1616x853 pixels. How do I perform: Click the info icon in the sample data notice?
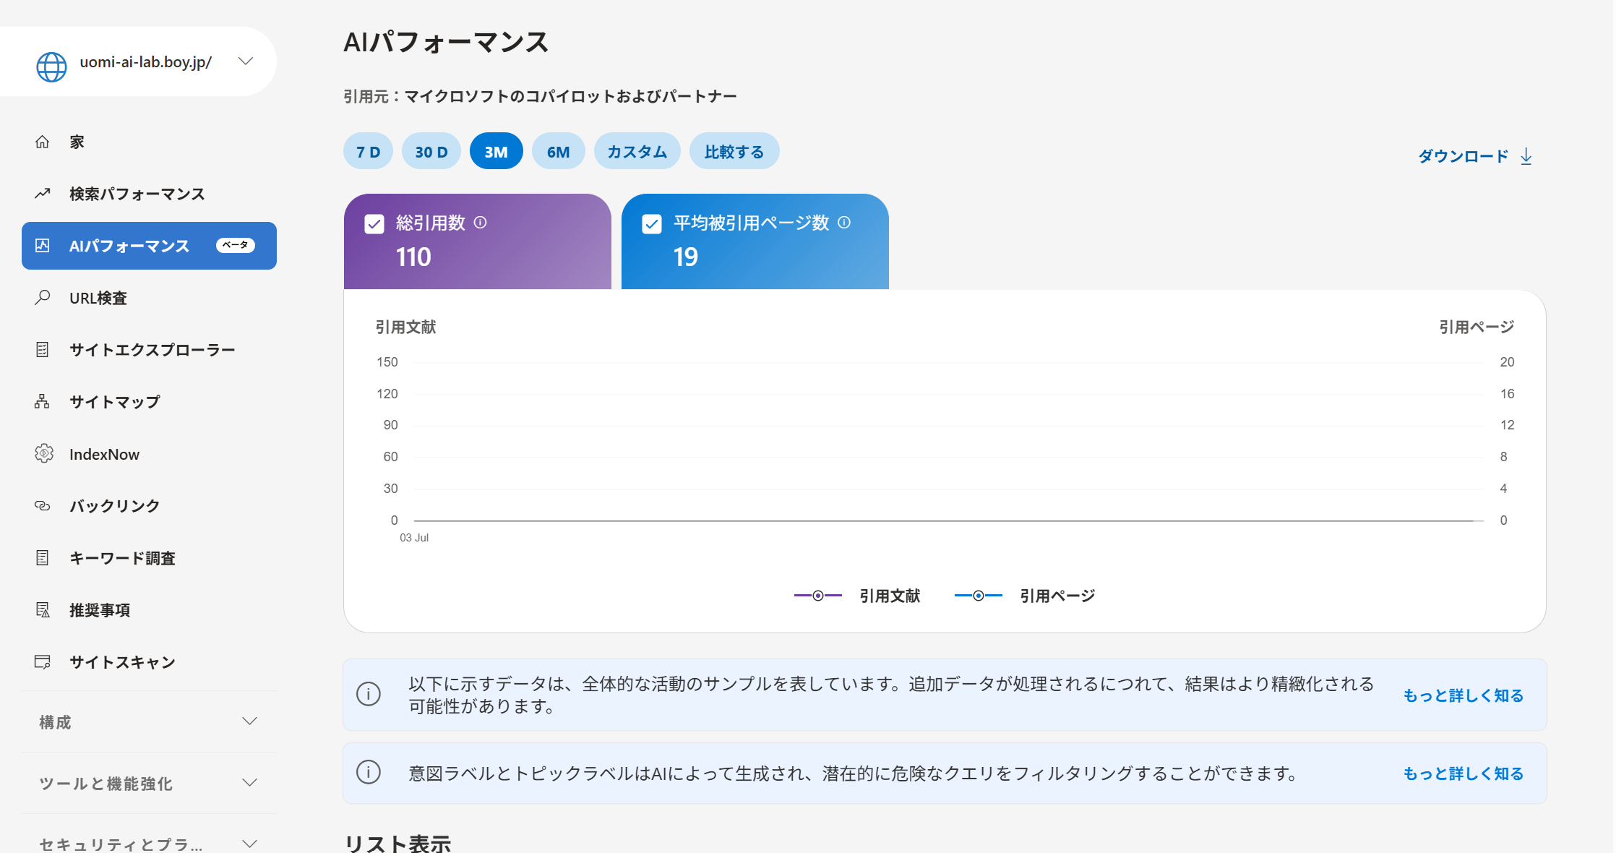369,695
